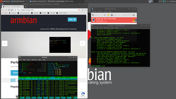Open the Applications menu in the top panel
The image size is (176, 99).
[5, 1]
